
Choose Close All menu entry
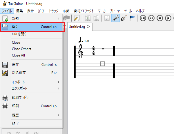31,55
